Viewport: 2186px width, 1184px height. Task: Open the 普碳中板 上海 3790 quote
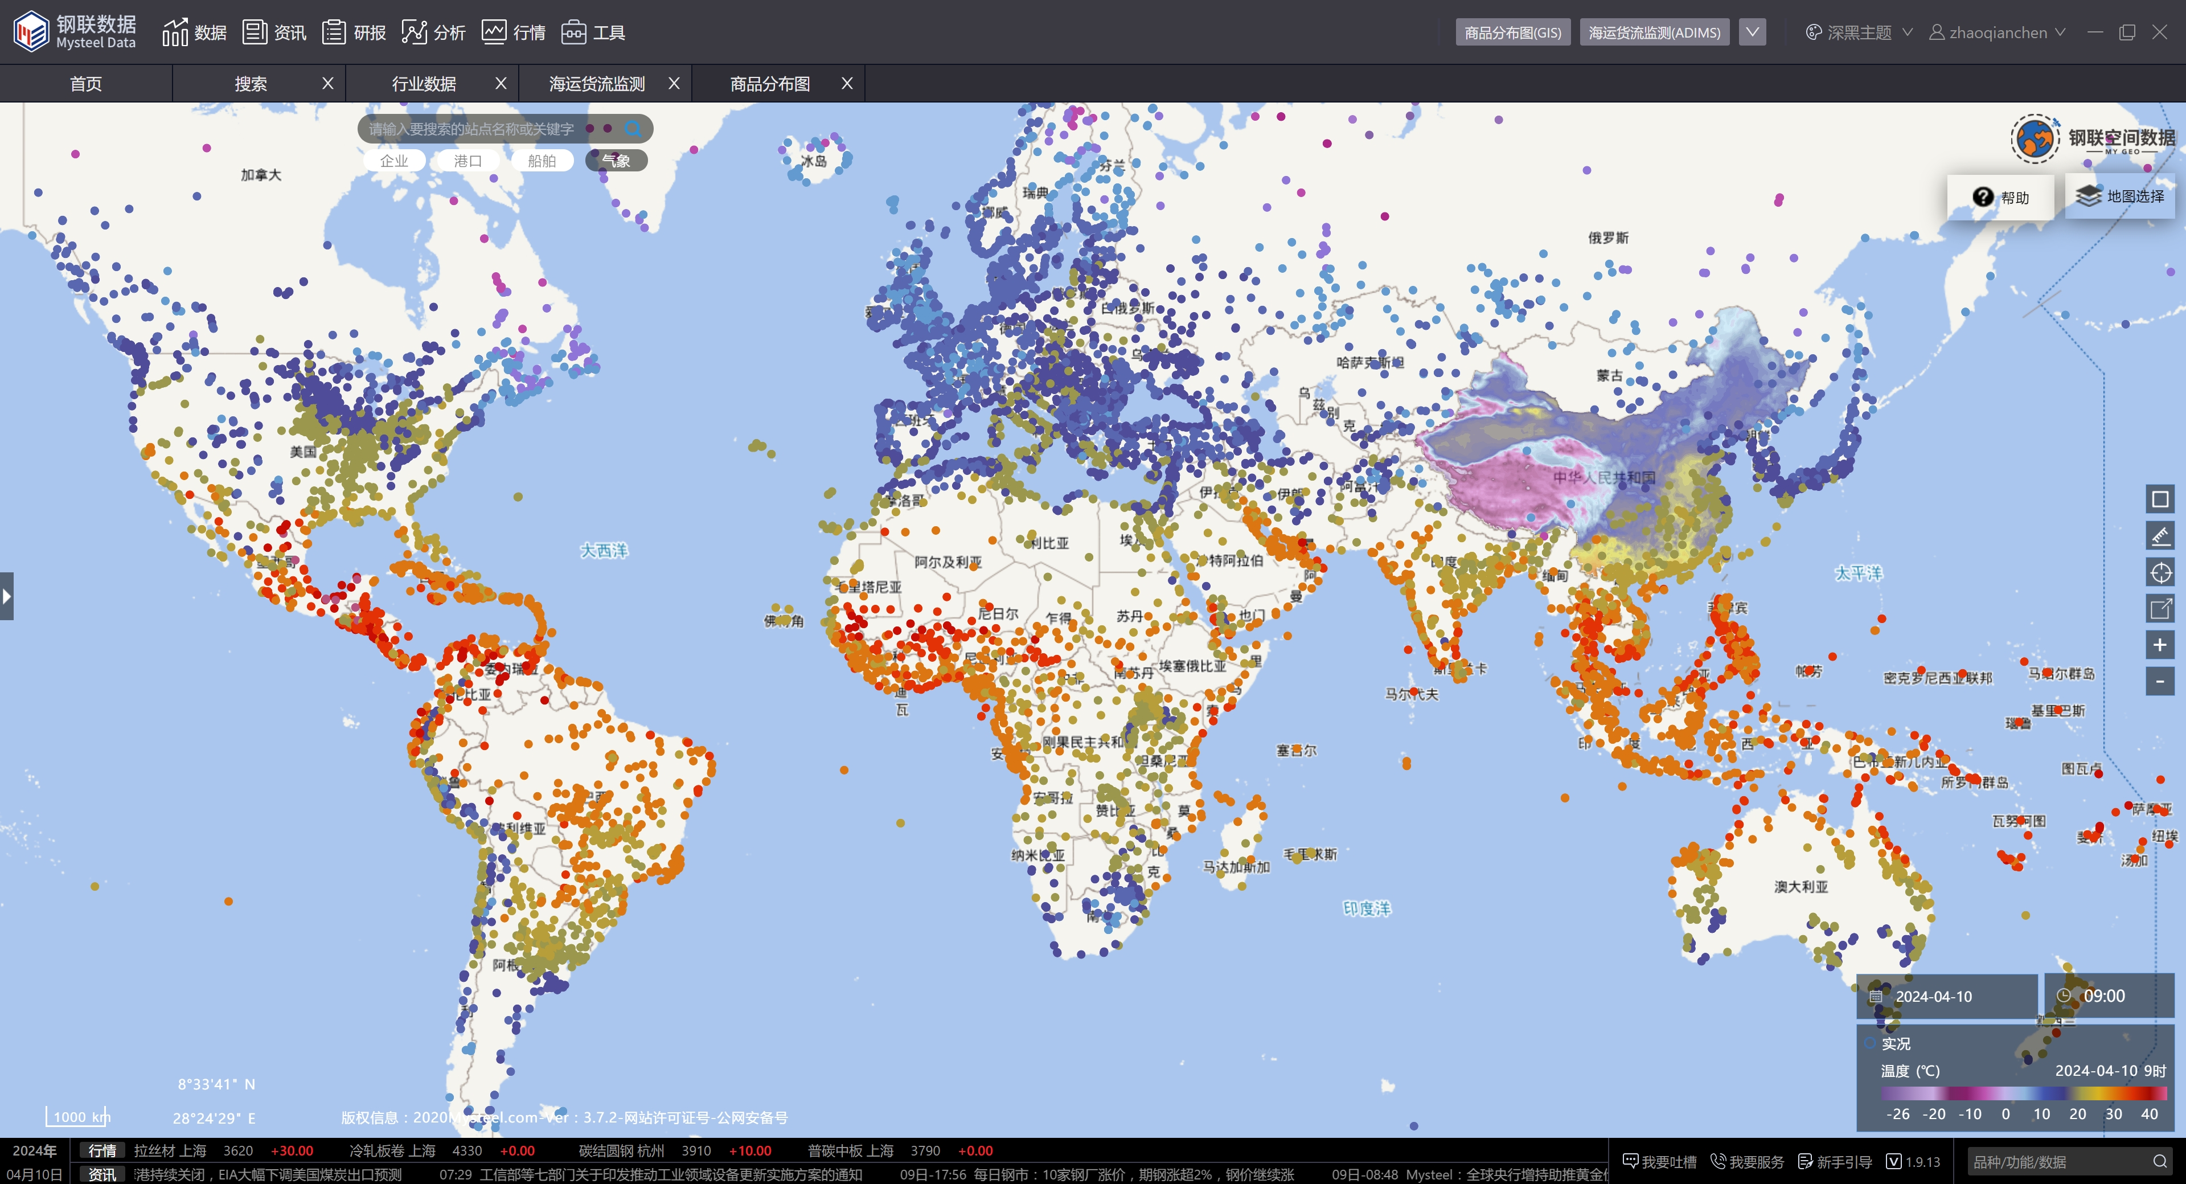[x=900, y=1151]
